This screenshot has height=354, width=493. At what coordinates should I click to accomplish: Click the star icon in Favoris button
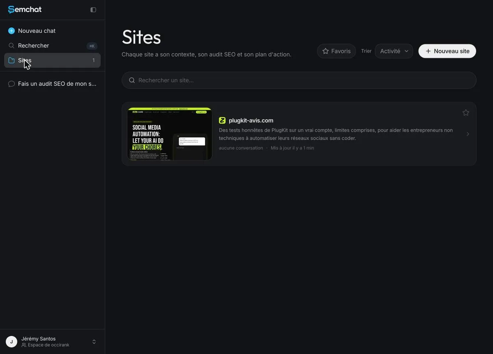325,51
